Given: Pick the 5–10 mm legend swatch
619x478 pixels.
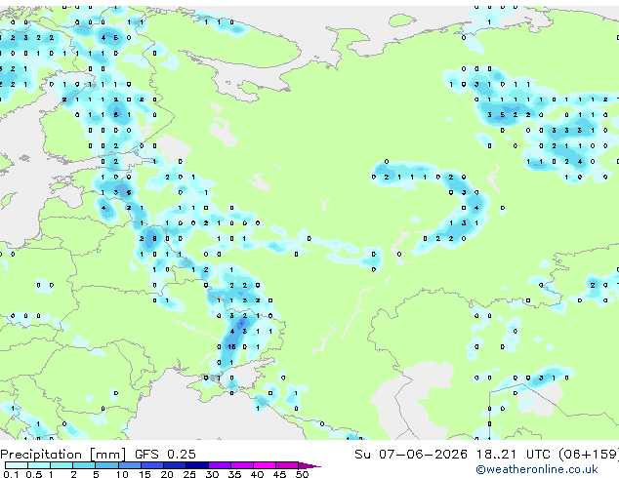Looking at the screenshot, I should coord(106,465).
